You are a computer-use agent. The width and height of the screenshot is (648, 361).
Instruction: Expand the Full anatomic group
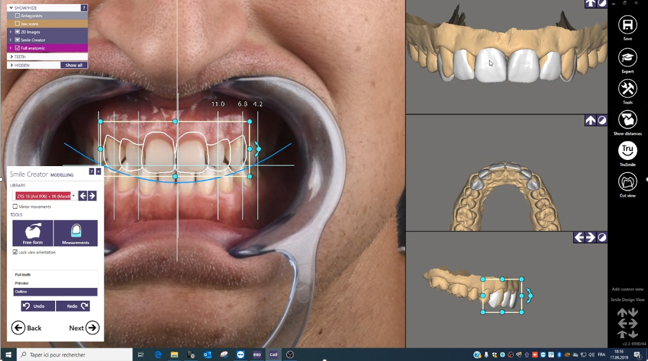pos(11,48)
